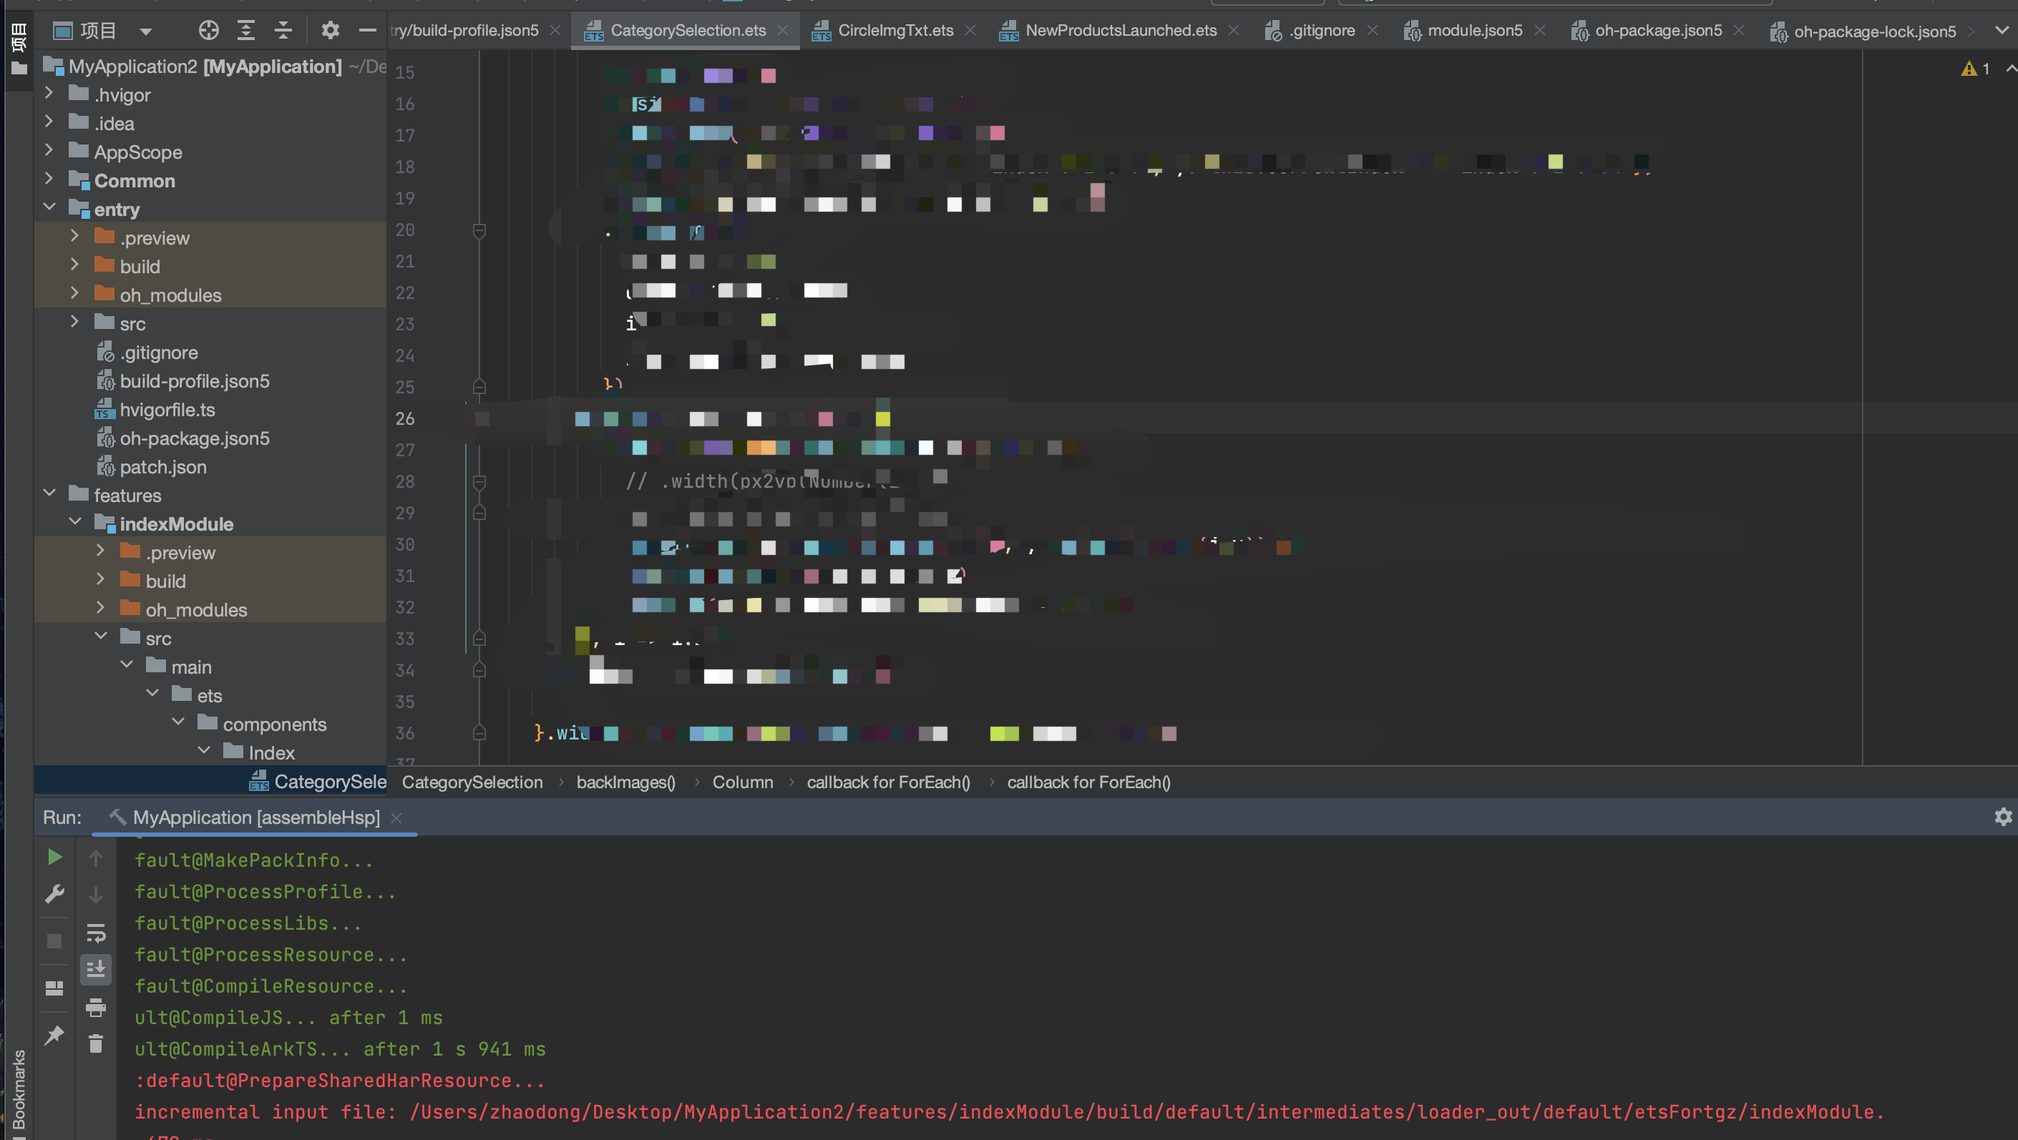The width and height of the screenshot is (2018, 1140).
Task: Collapse the components folder
Action: point(178,722)
